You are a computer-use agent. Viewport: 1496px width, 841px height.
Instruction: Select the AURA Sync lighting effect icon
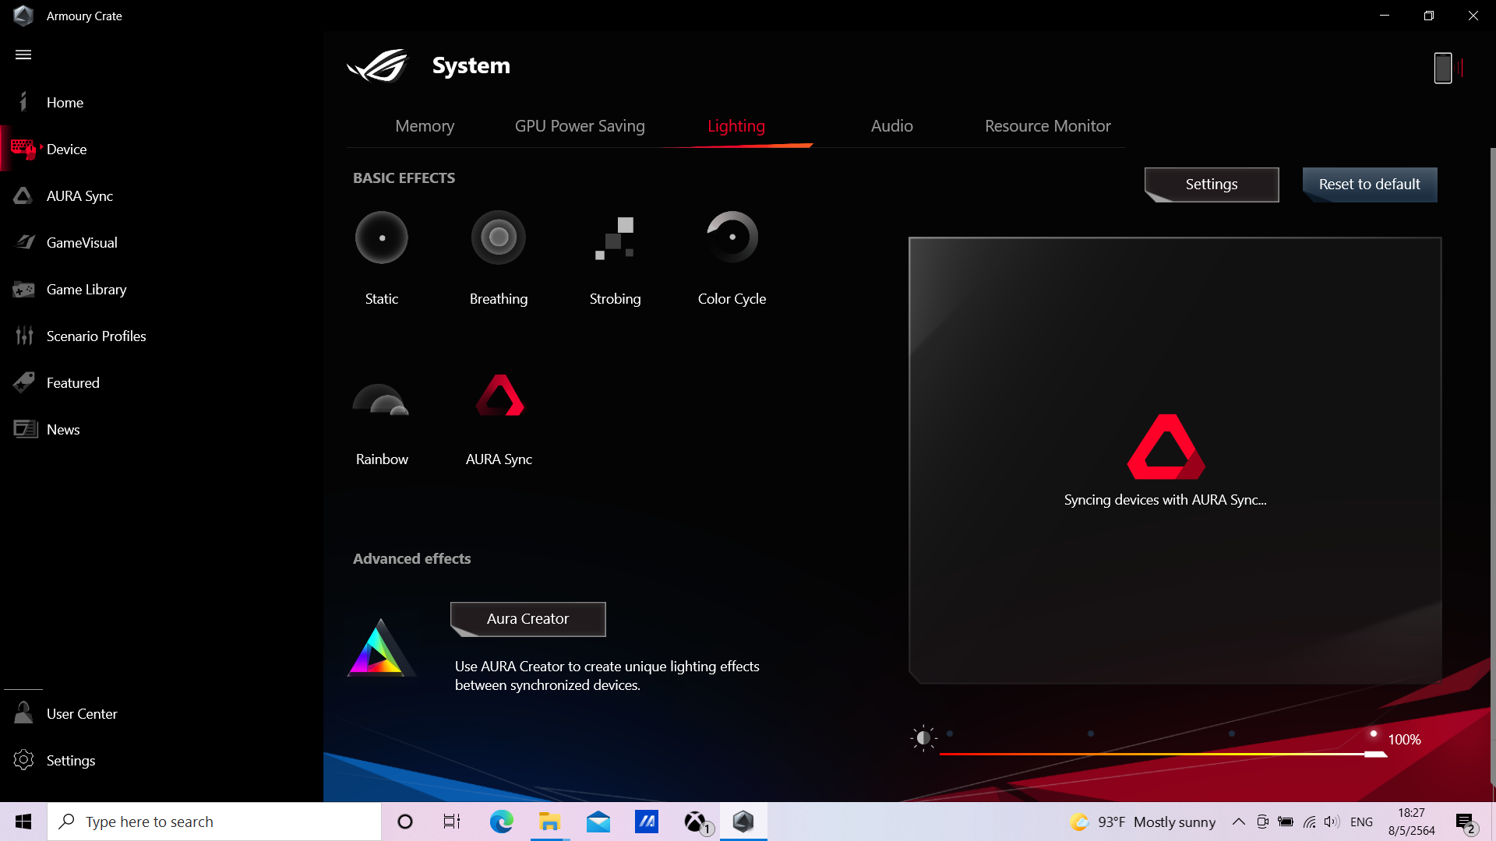(499, 396)
